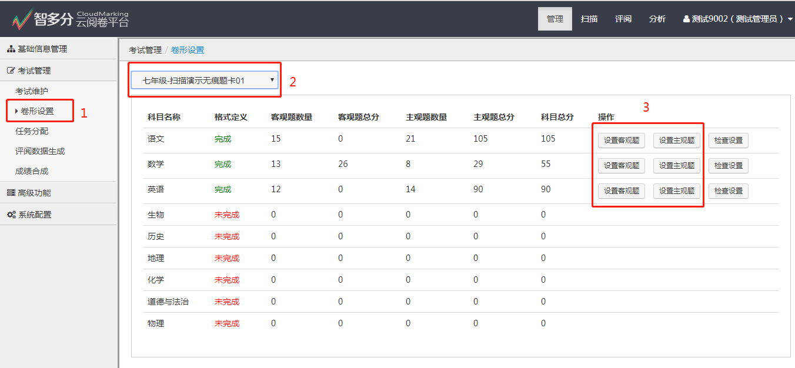This screenshot has width=795, height=368.
Task: Click 检查设置 for 英语
Action: point(728,190)
